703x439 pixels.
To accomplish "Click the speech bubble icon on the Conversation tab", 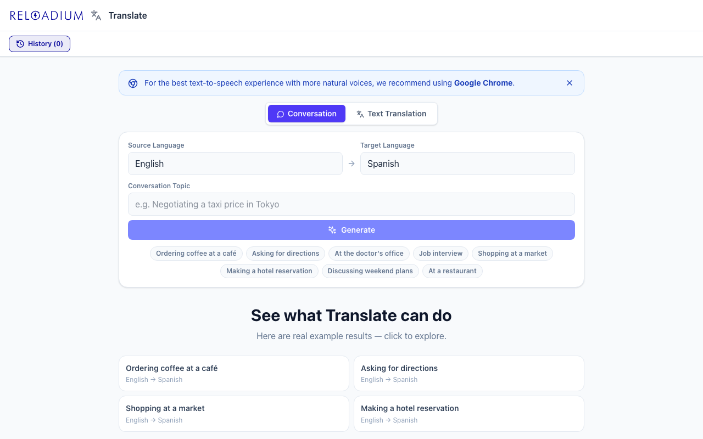I will point(281,114).
